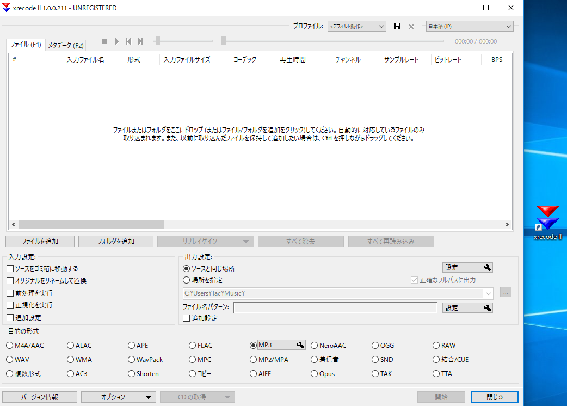The image size is (567, 406).
Task: Select the FLAC output format
Action: [192, 345]
